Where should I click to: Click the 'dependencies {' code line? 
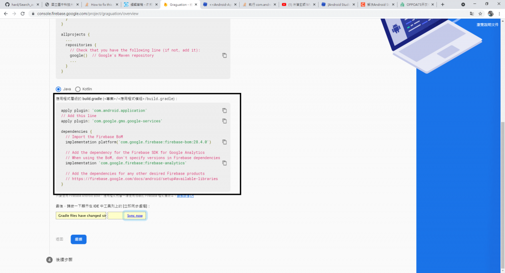point(76,132)
